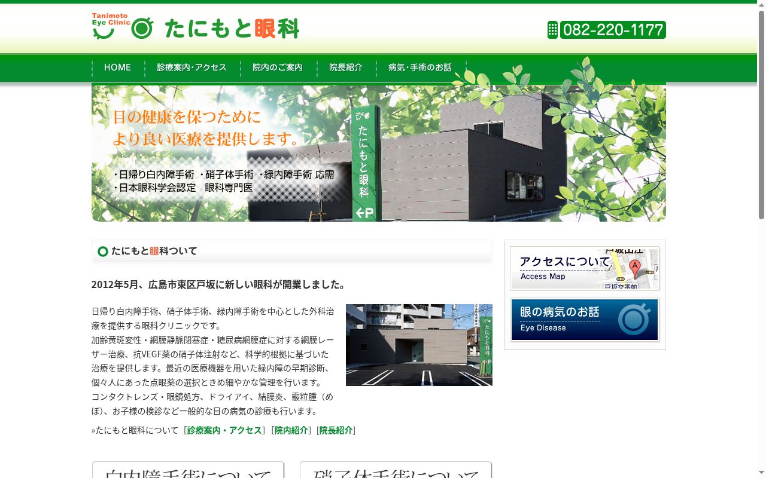Click the 2012年5月 opening headline

click(219, 284)
